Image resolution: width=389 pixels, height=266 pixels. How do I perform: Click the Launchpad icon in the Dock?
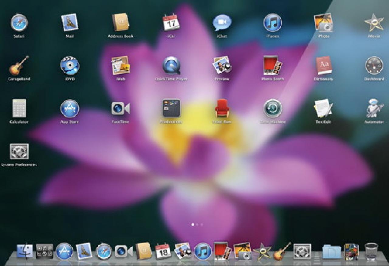pos(44,251)
